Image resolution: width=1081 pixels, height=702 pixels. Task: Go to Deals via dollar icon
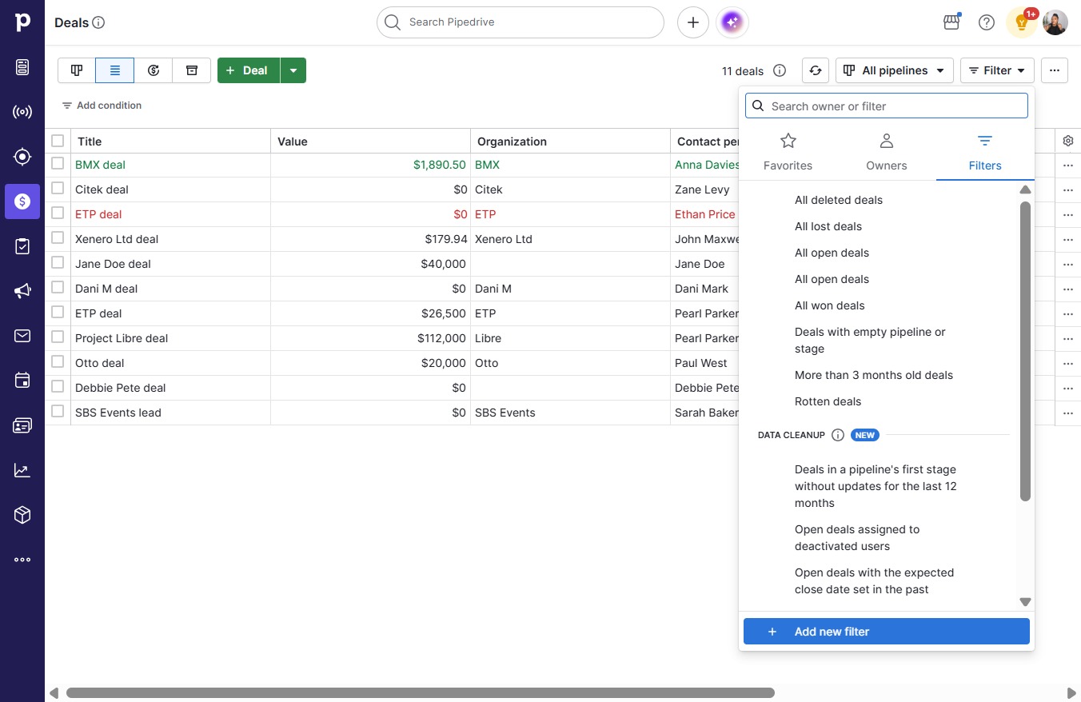(22, 201)
